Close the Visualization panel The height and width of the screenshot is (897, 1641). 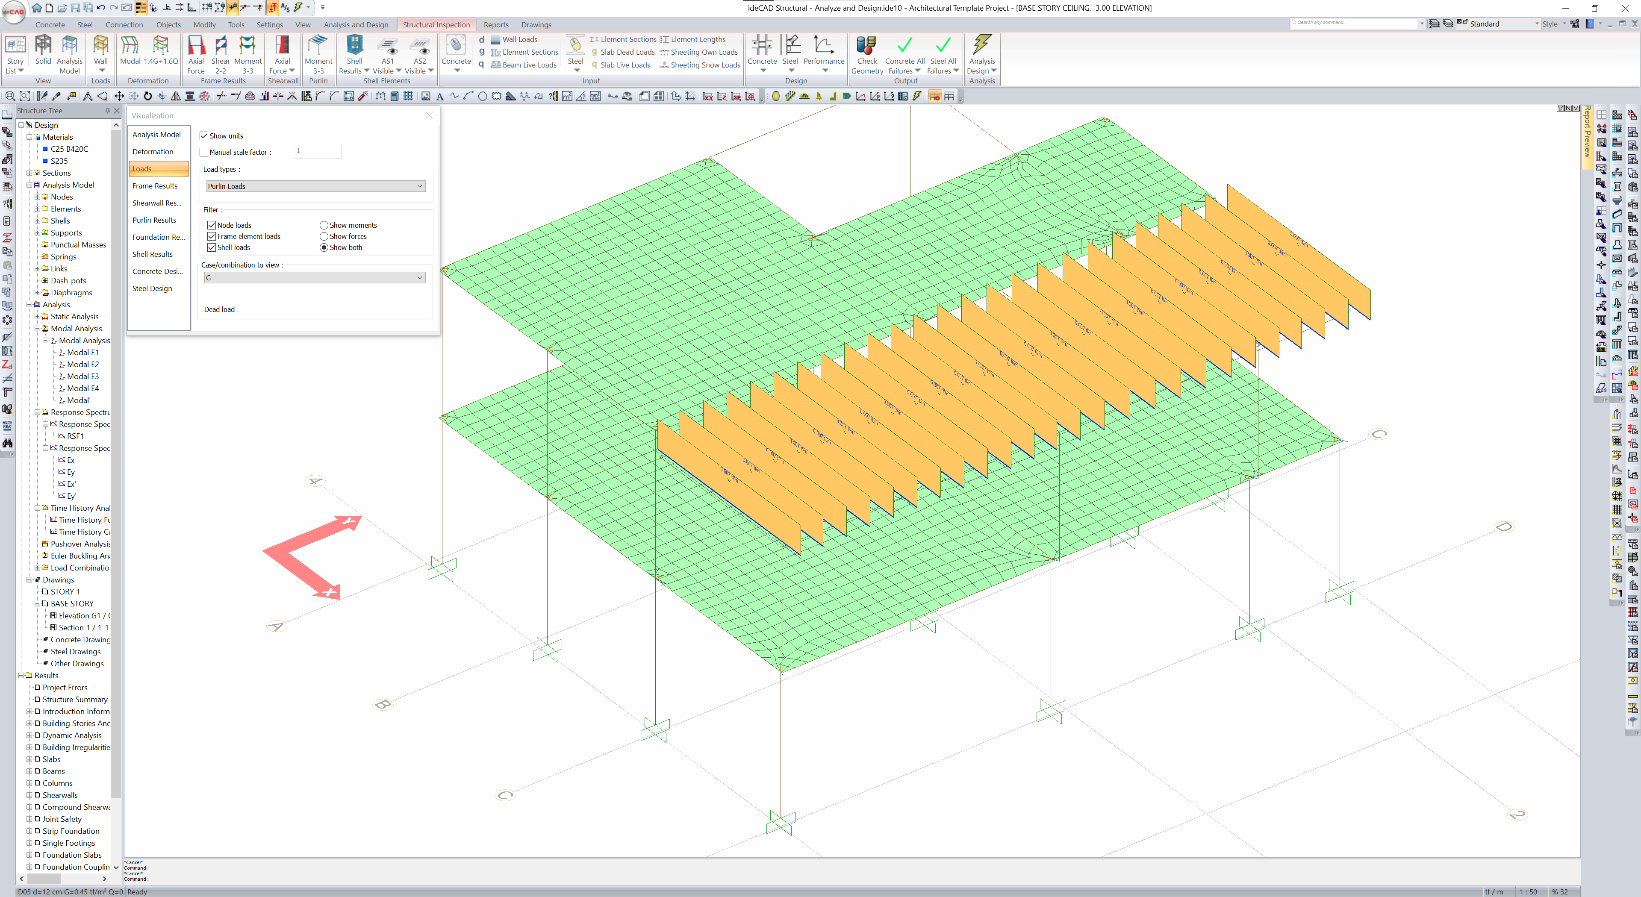429,115
